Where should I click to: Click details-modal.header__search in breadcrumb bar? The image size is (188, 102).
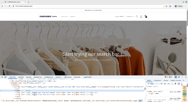[53, 101]
